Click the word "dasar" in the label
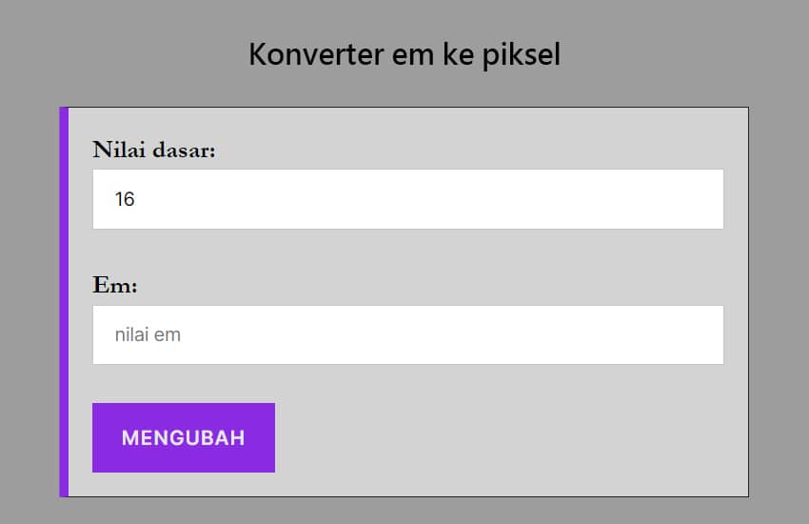Viewport: 809px width, 524px height. [183, 151]
